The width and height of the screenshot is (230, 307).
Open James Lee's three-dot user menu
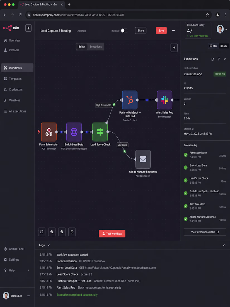[x=28, y=296]
